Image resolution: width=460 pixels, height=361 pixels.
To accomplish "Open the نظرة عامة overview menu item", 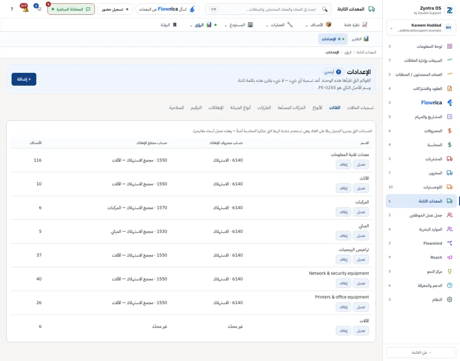I will (x=356, y=25).
